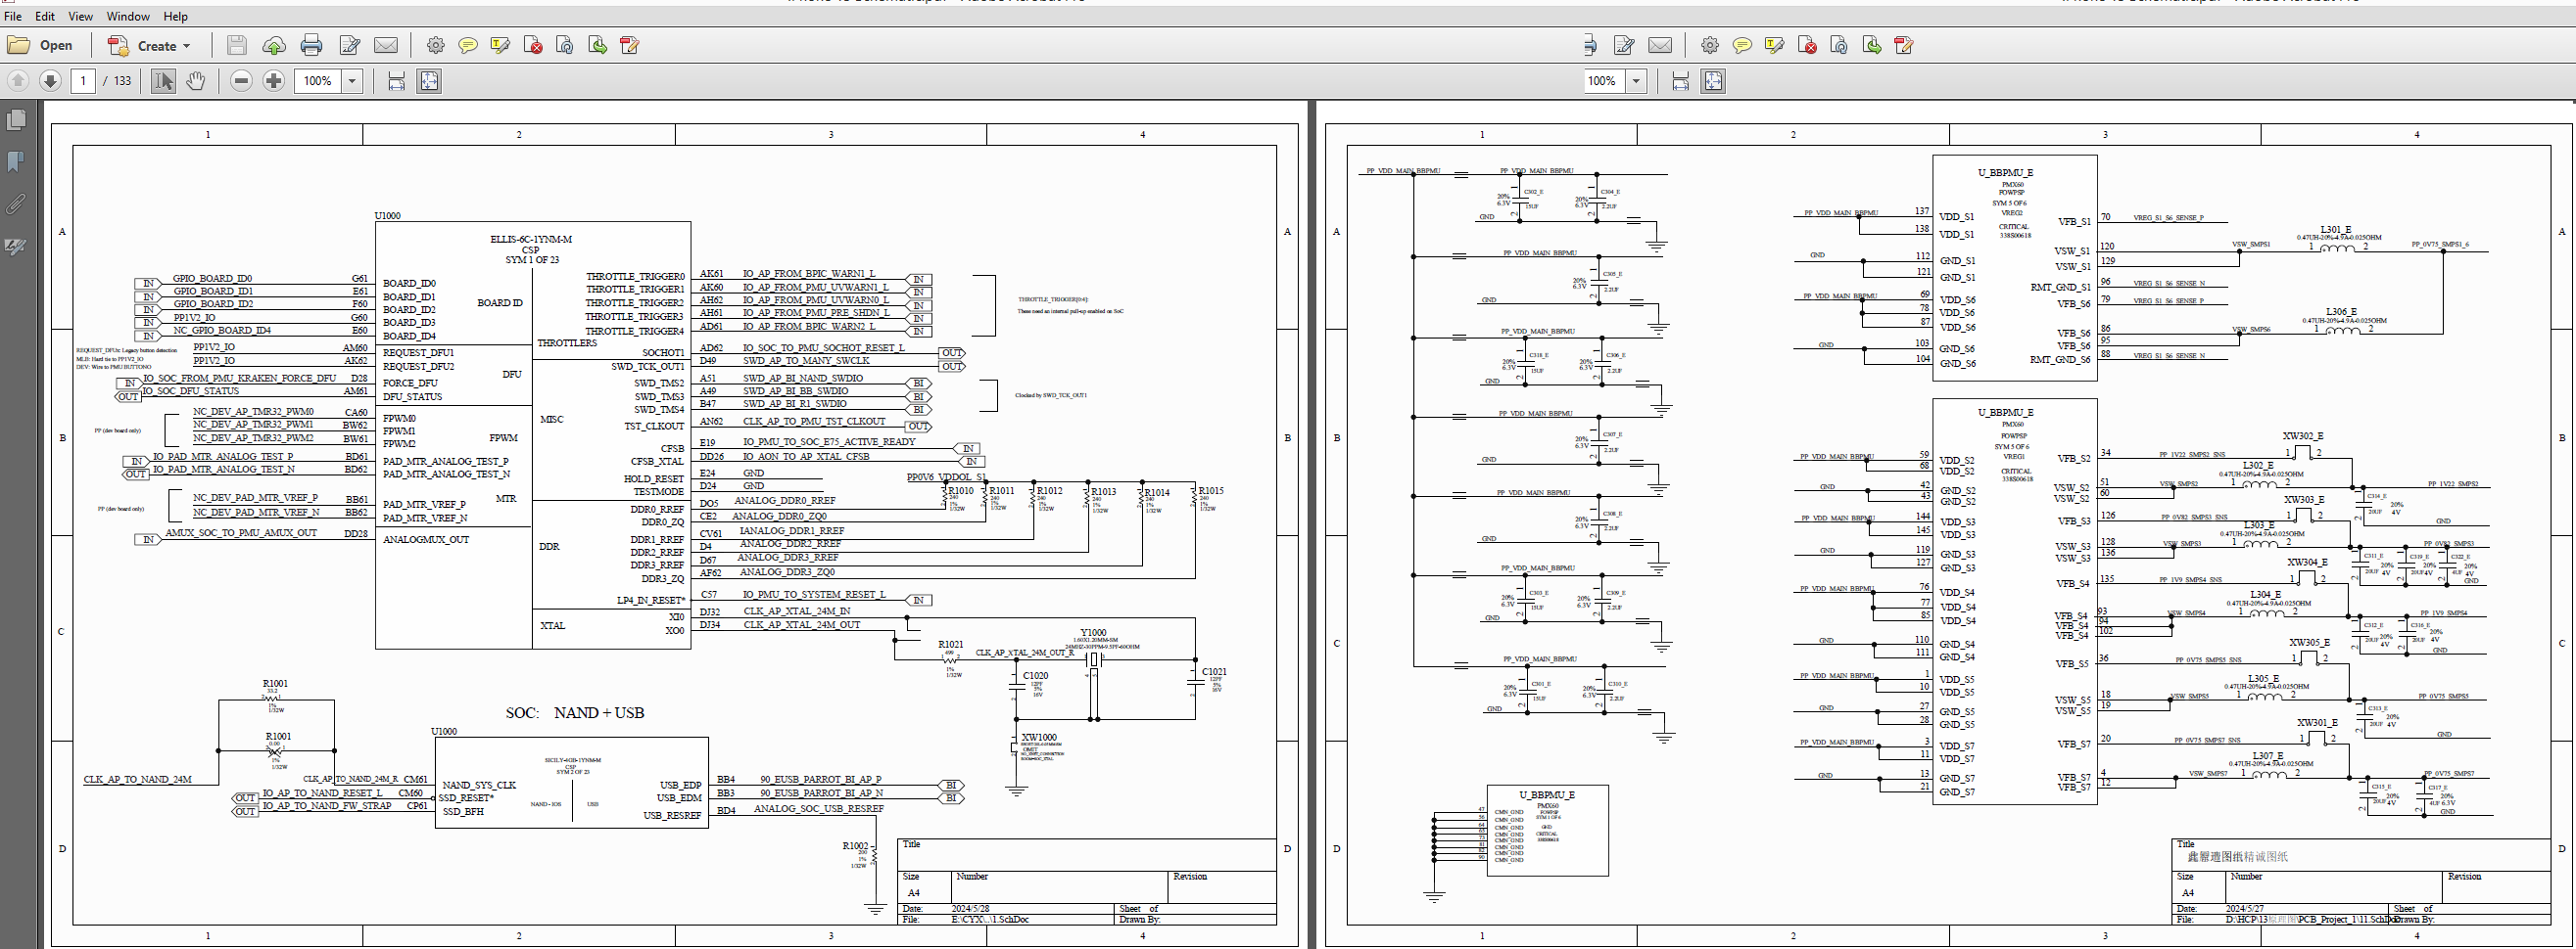Click the print icon in left window

pos(311,45)
